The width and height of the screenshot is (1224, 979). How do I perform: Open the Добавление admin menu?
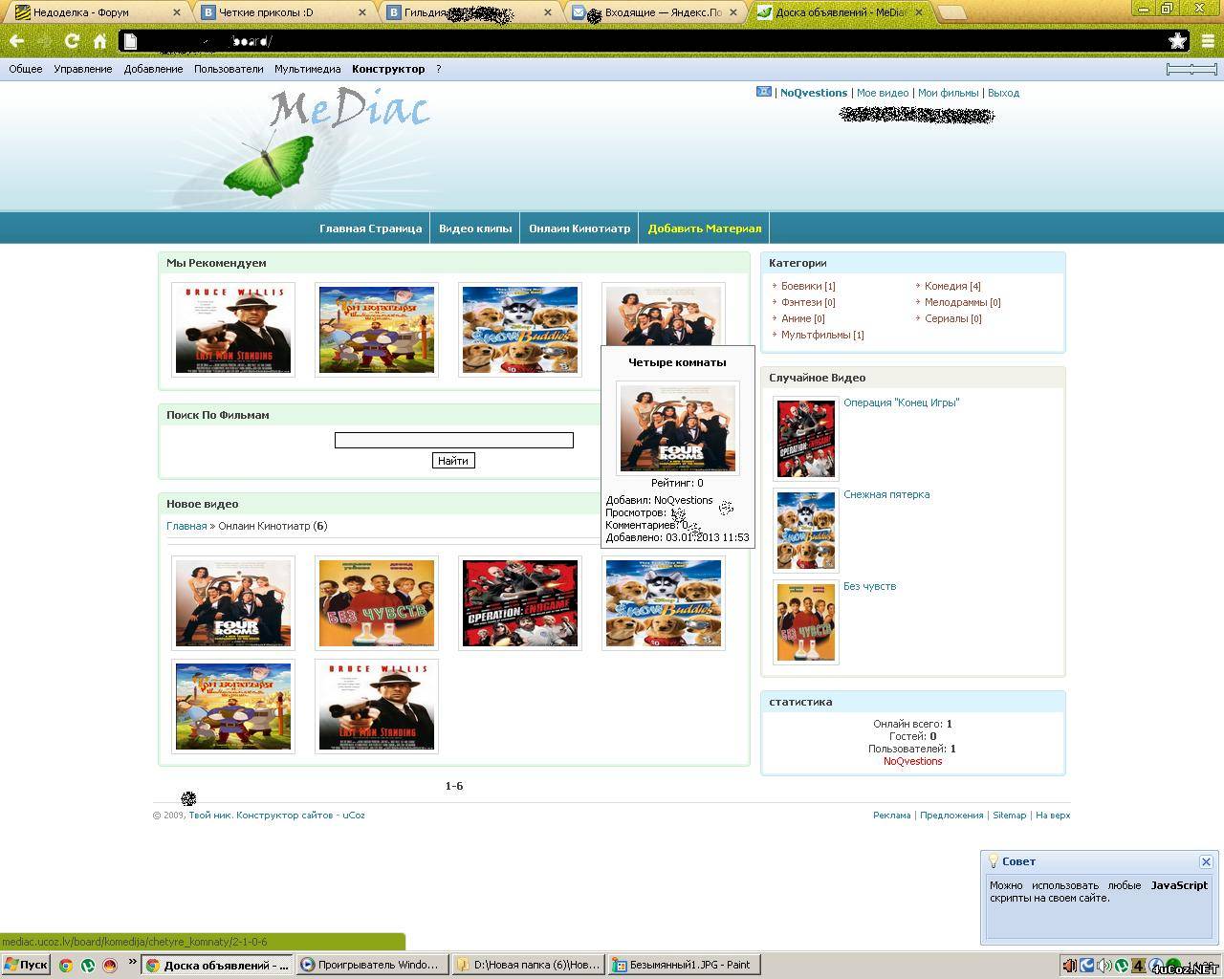click(153, 69)
